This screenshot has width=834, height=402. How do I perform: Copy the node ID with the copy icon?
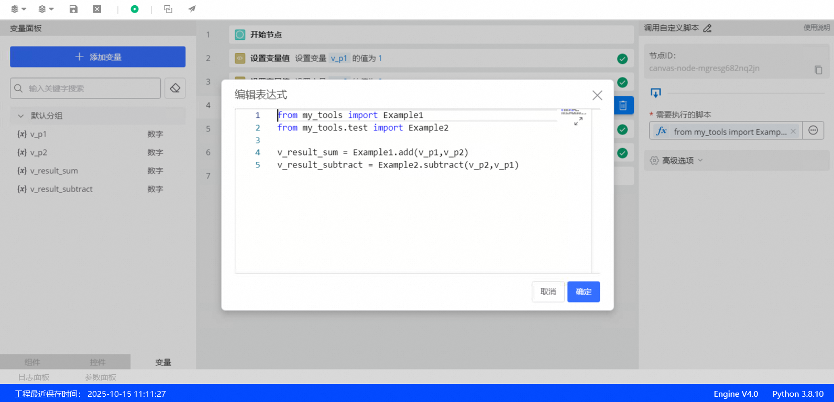[818, 70]
